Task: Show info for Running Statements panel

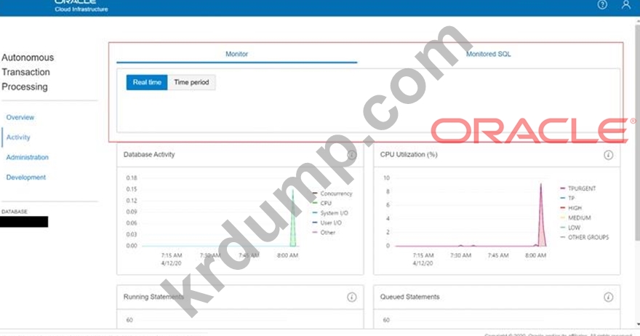Action: tap(351, 297)
